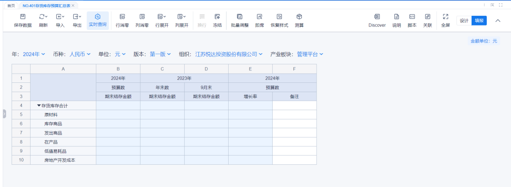Click the 保存数据 save icon
The image size is (511, 187).
(23, 17)
